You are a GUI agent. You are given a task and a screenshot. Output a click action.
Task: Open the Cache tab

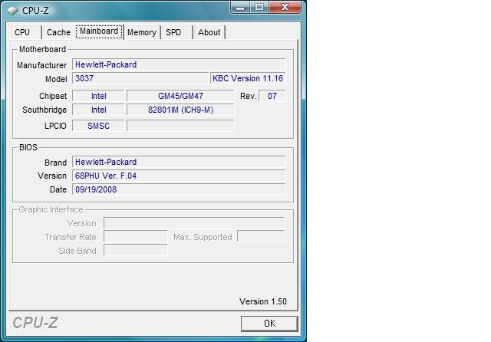58,32
